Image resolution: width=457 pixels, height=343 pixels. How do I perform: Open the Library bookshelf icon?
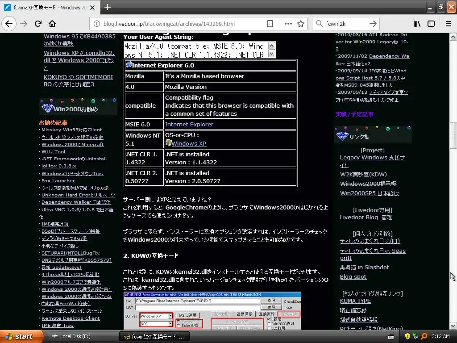tap(417, 24)
